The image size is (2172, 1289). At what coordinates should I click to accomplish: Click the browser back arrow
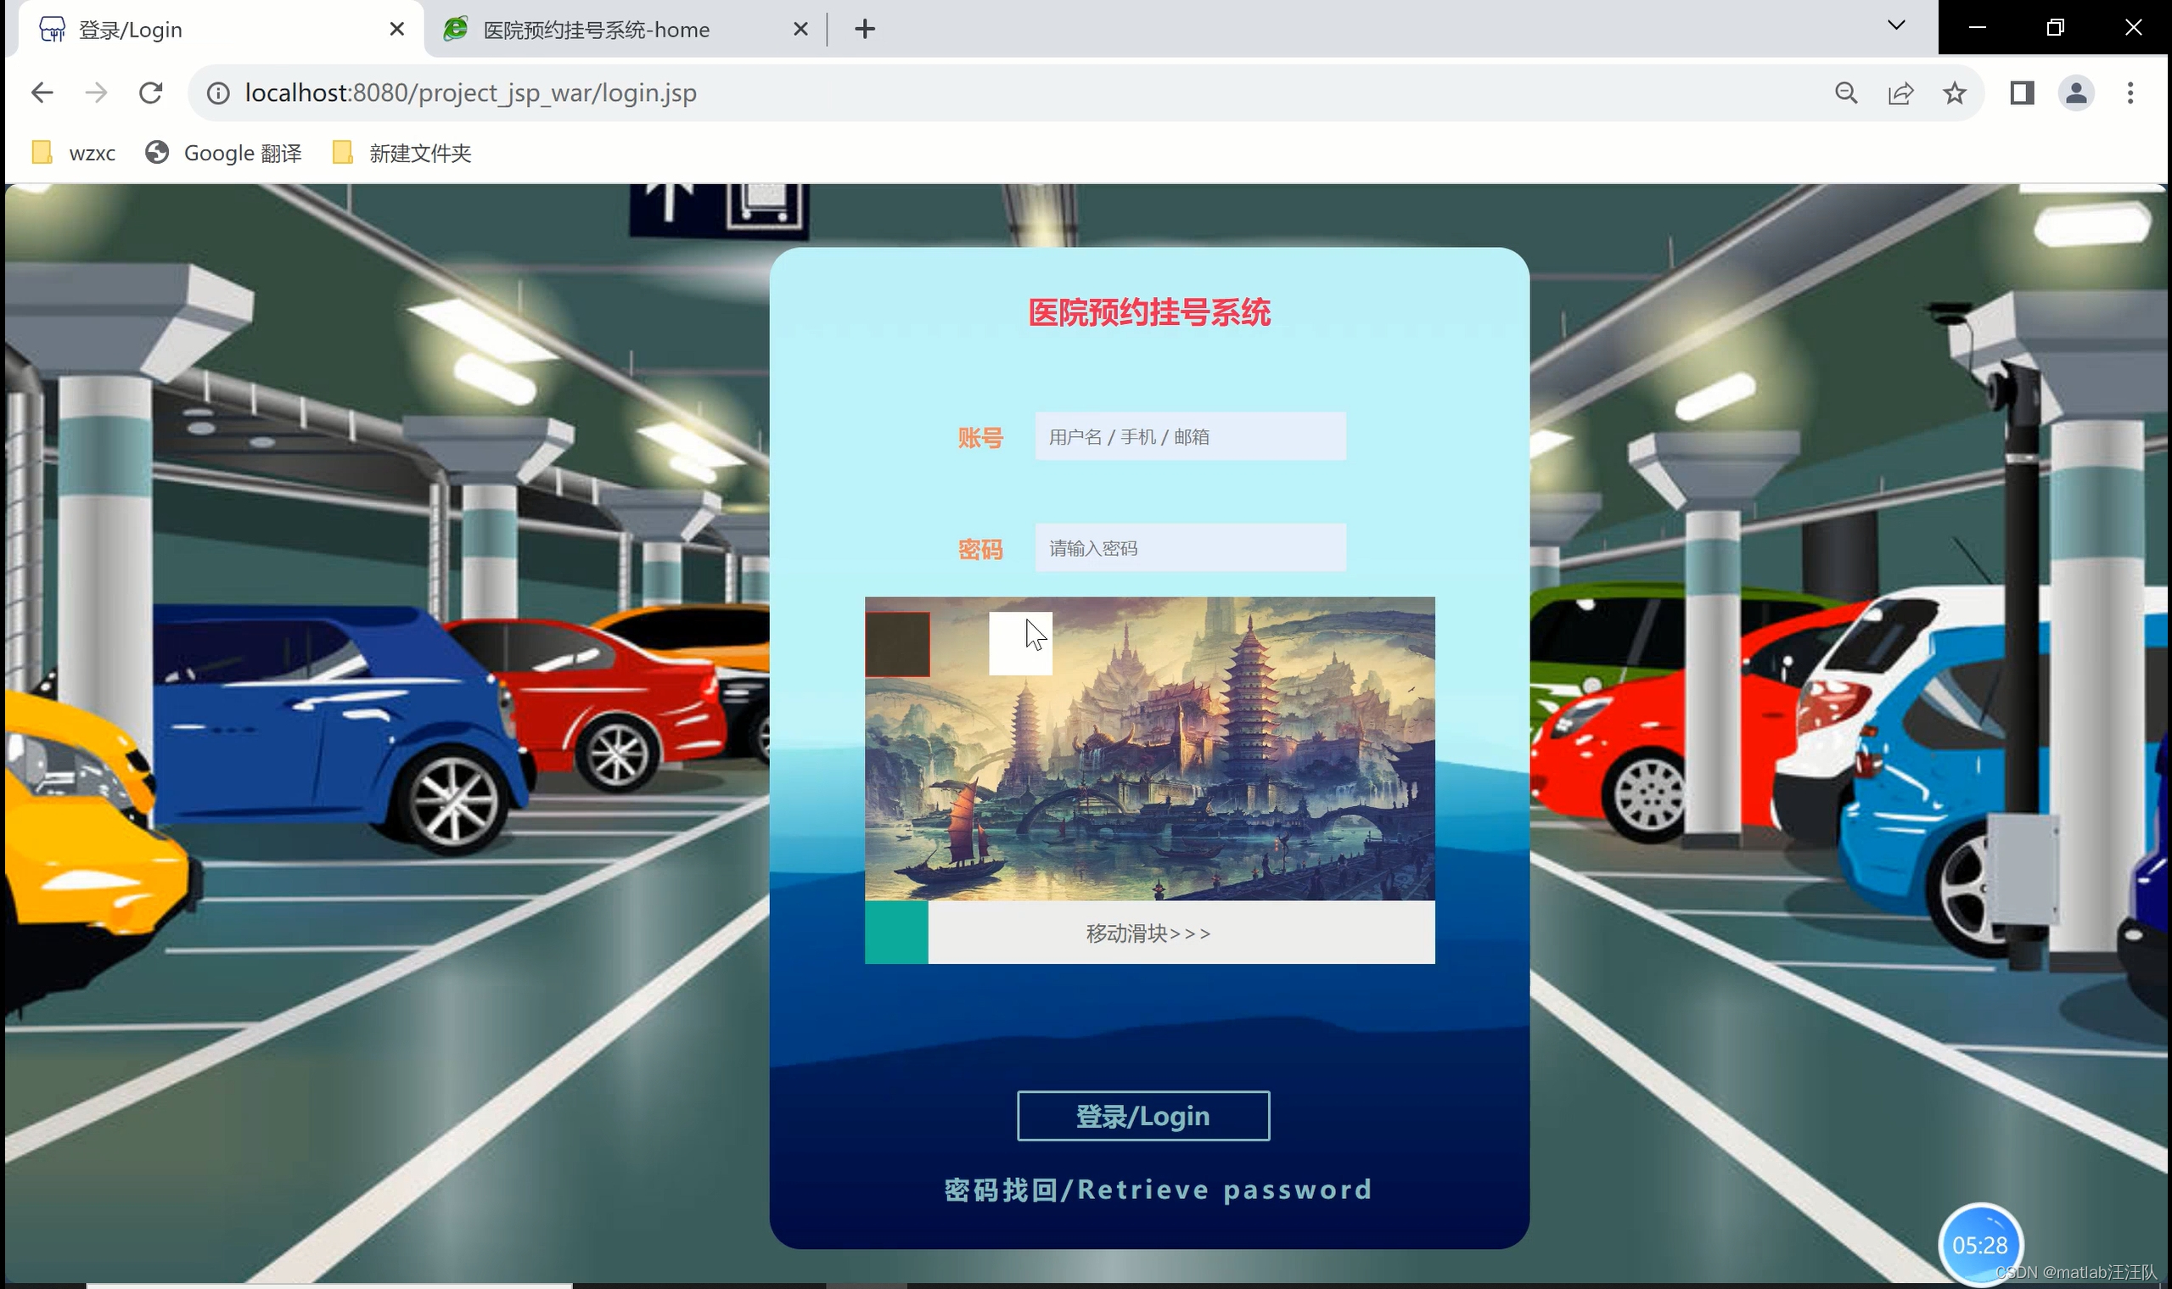[42, 93]
